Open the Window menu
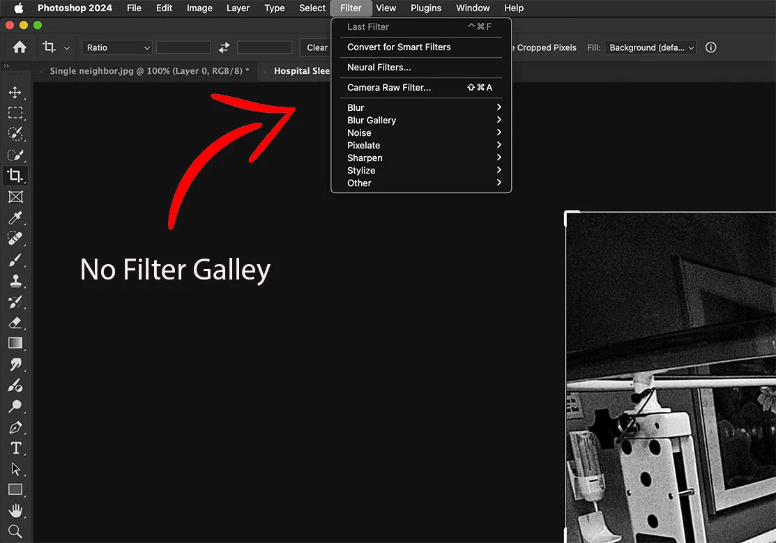776x543 pixels. pos(473,8)
